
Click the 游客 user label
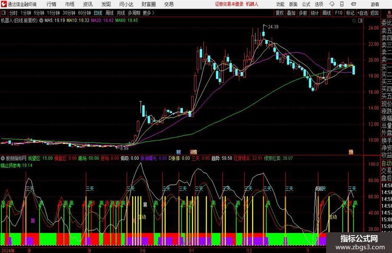375,4
